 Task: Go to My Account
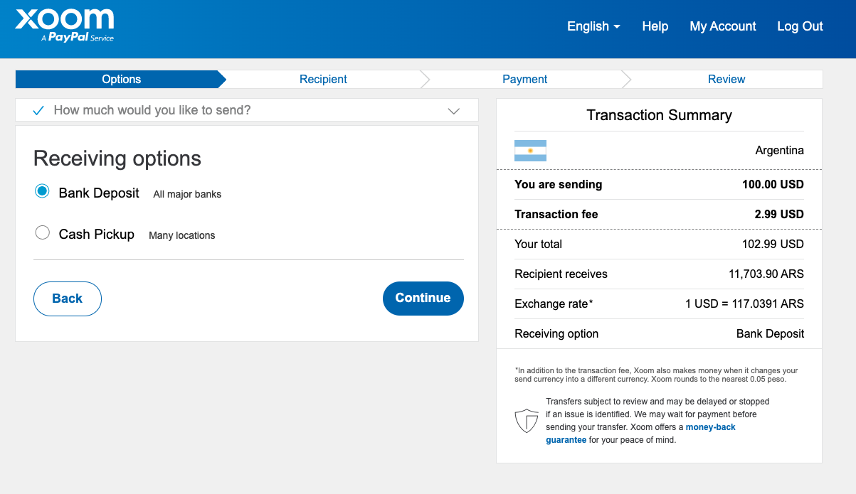[x=722, y=26]
